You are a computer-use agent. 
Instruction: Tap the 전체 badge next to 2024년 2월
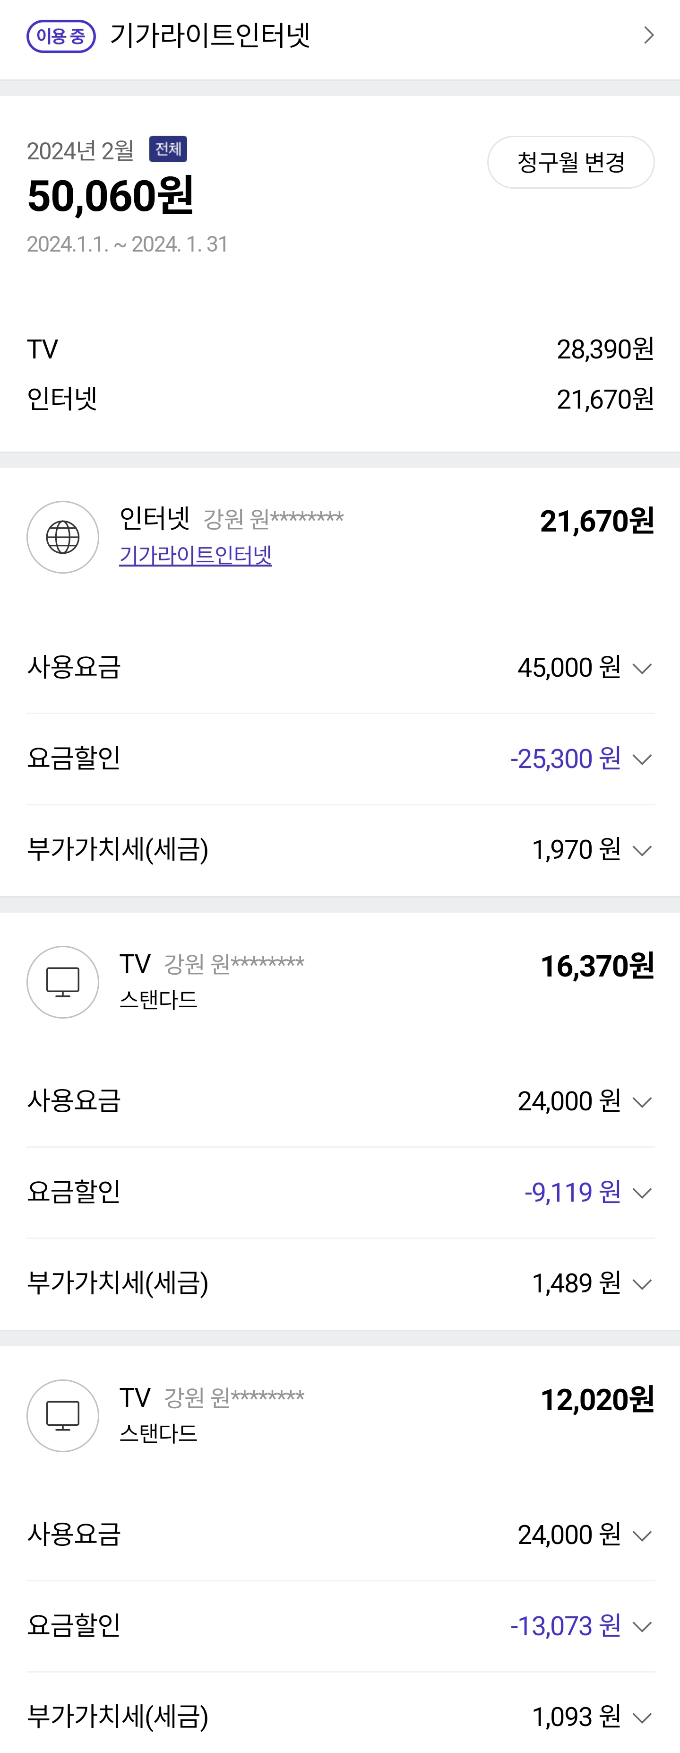click(168, 149)
